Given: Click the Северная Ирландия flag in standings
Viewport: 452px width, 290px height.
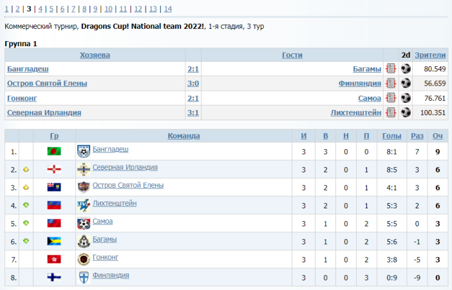Looking at the screenshot, I should [54, 169].
